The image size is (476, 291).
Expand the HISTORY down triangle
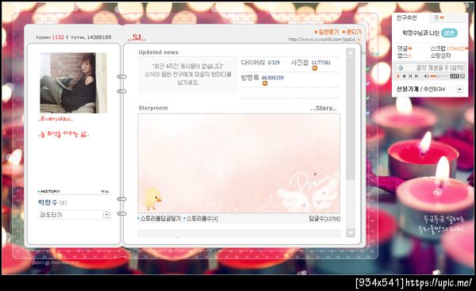103,191
